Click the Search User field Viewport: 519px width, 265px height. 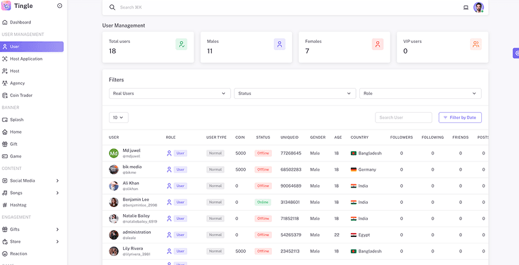(404, 118)
